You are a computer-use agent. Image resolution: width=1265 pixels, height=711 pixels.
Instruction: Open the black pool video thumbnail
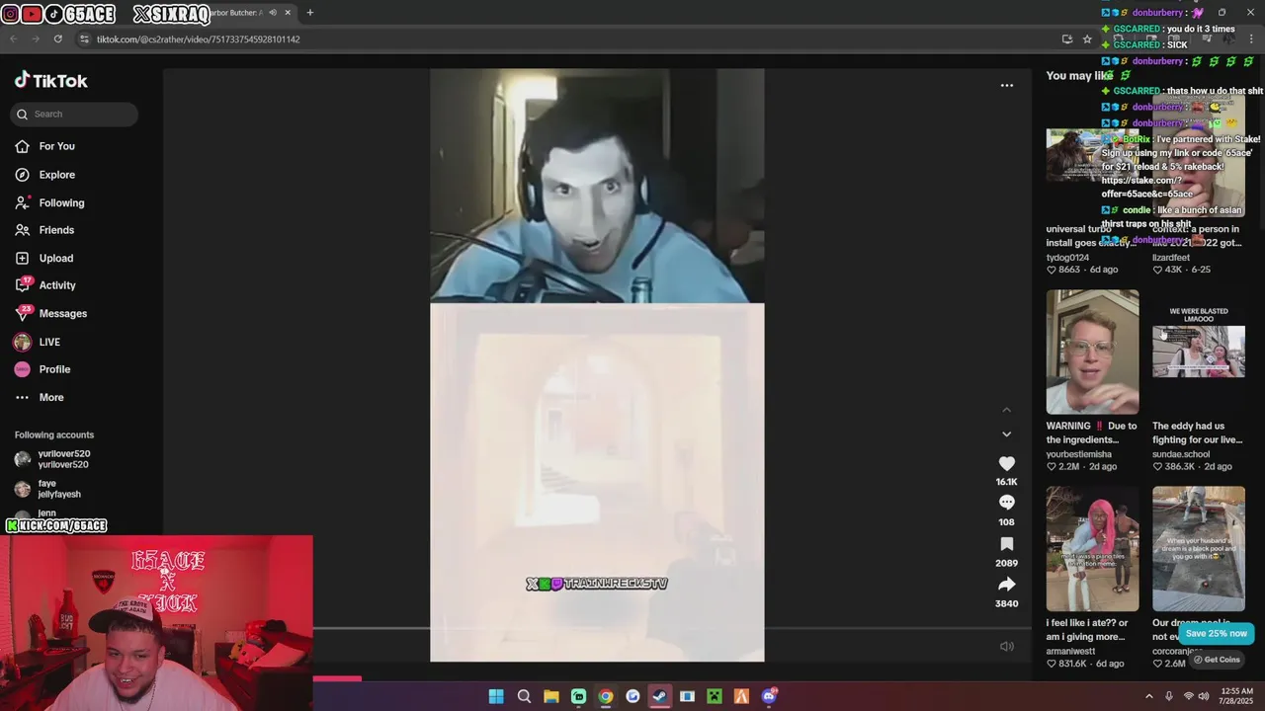point(1198,548)
